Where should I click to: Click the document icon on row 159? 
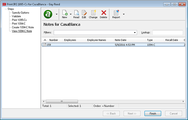(44, 45)
